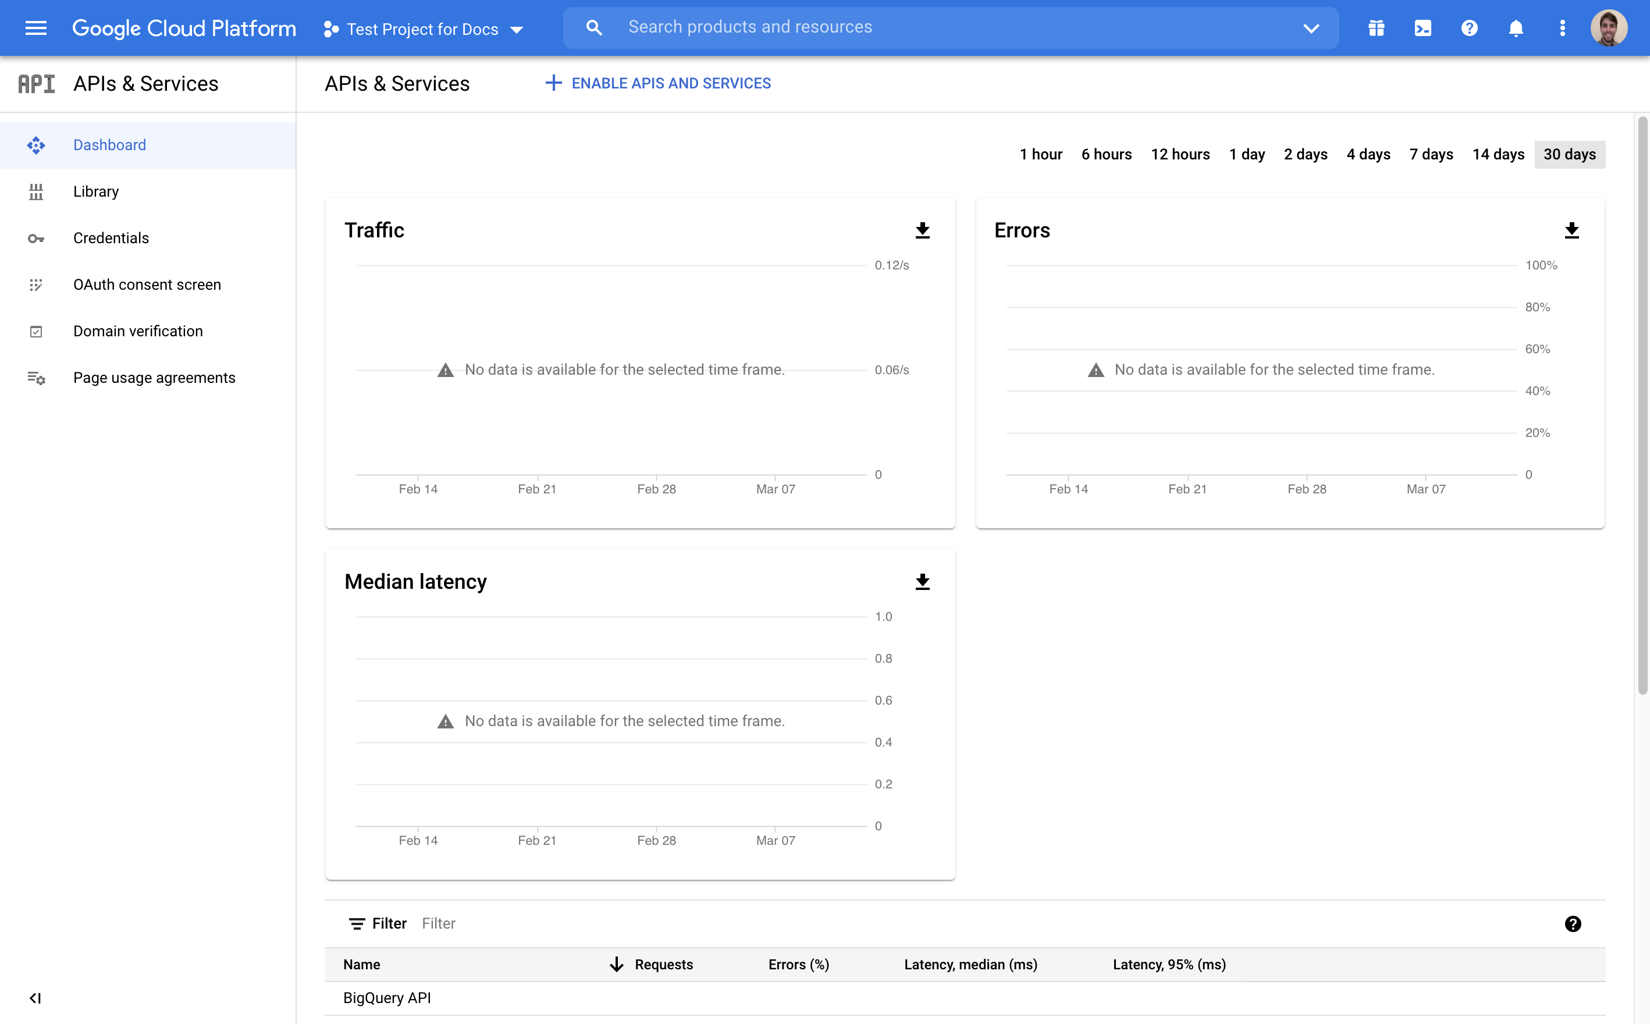
Task: Select the 4 days time range
Action: coord(1368,154)
